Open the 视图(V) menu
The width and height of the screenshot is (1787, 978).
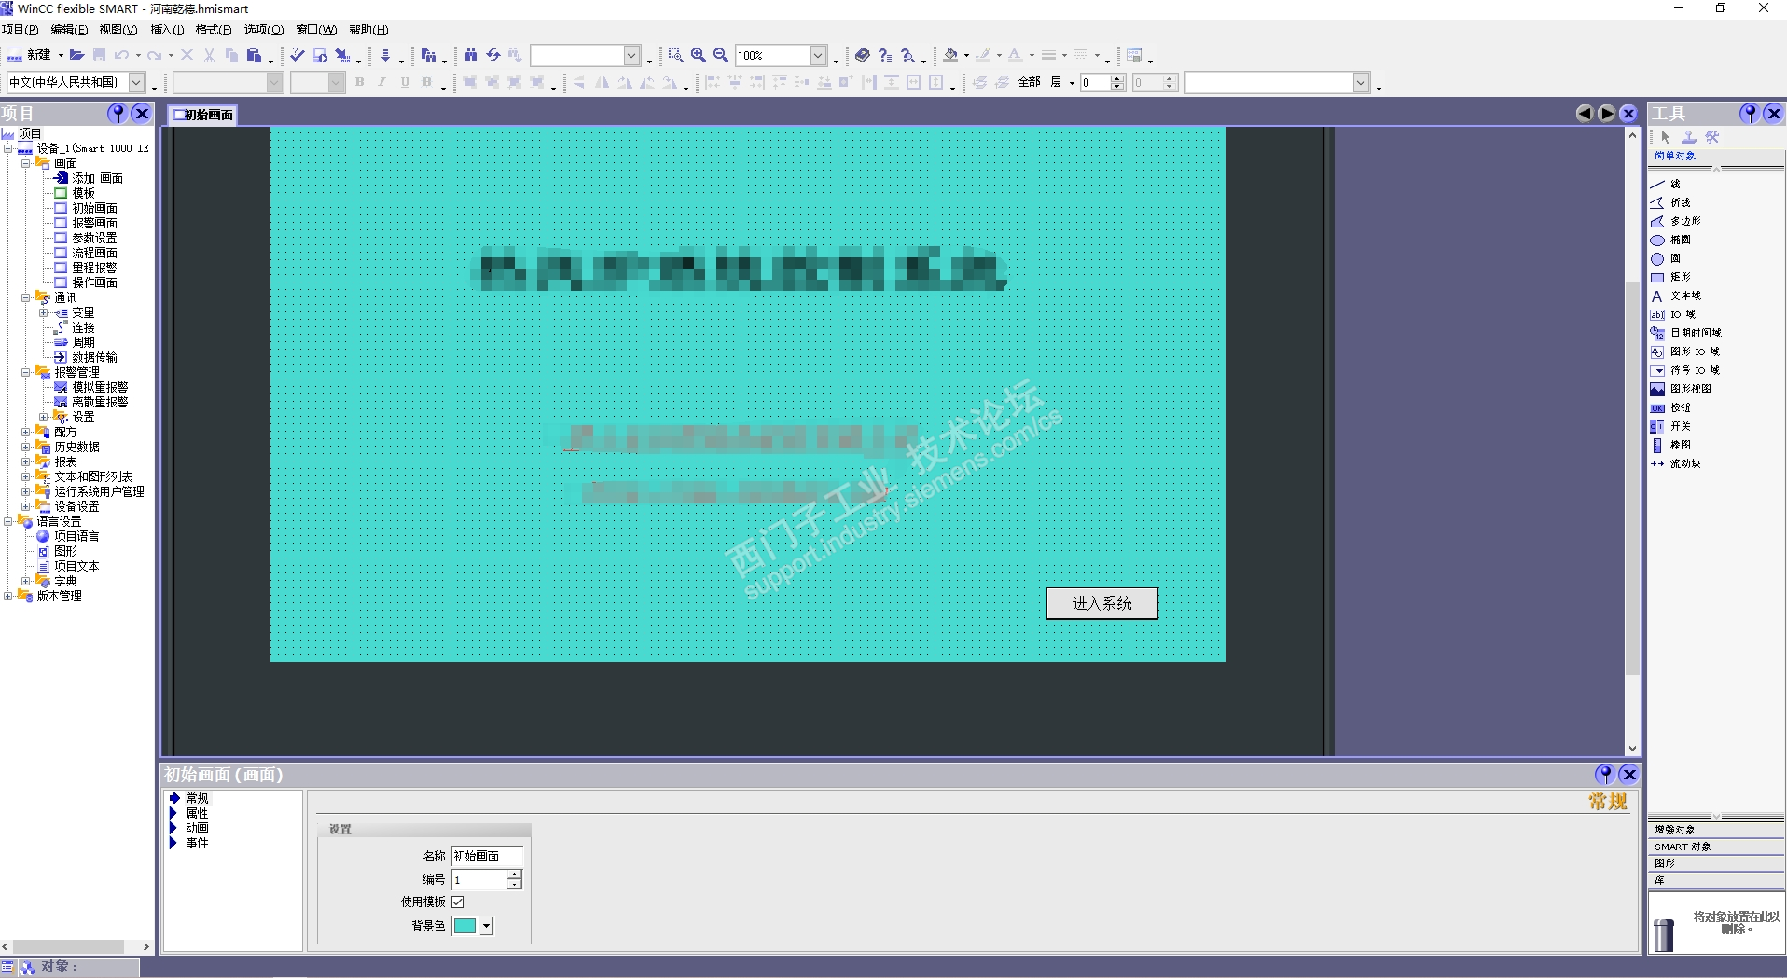(118, 30)
